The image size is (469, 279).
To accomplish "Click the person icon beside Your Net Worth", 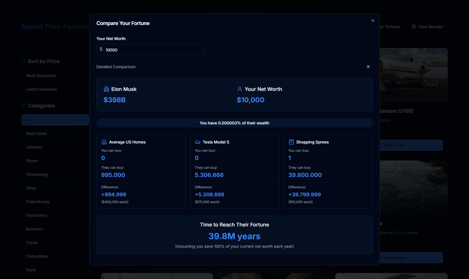I will point(239,89).
